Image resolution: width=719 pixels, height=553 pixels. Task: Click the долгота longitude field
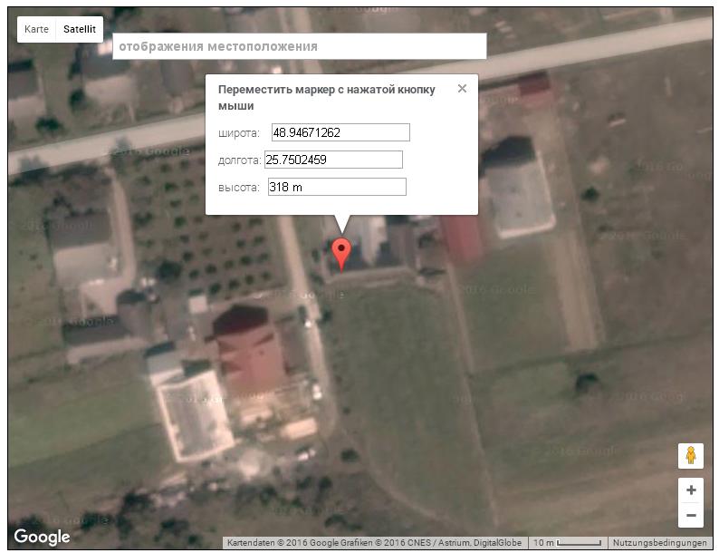tap(333, 160)
